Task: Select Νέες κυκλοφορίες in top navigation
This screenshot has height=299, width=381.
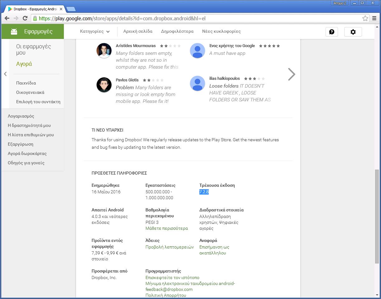Action: pos(221,31)
